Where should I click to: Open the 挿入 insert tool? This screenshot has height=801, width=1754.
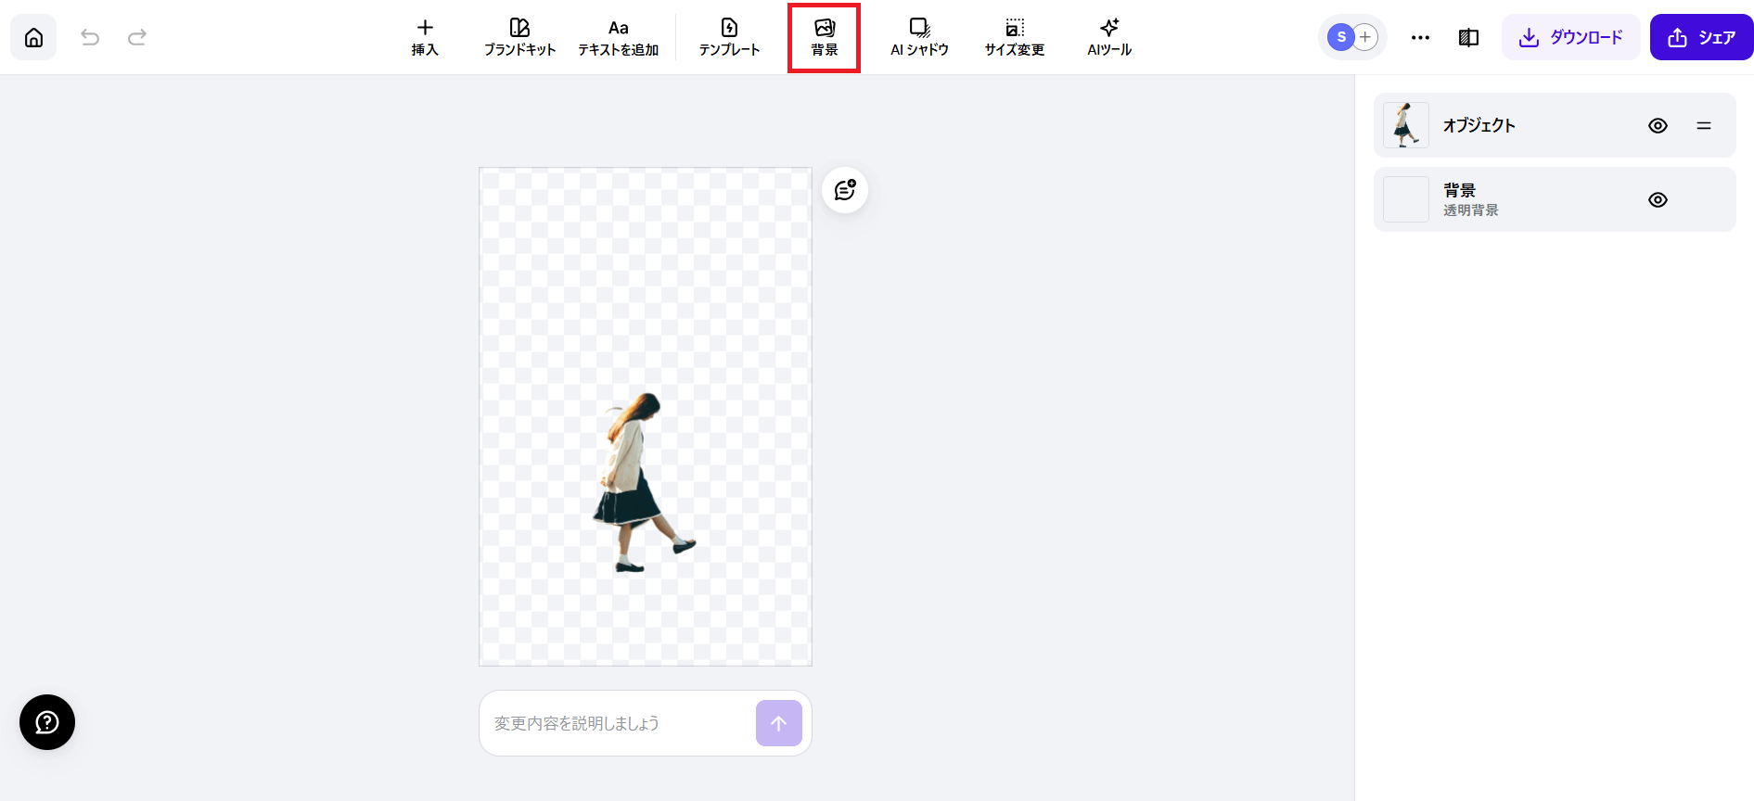(x=425, y=37)
